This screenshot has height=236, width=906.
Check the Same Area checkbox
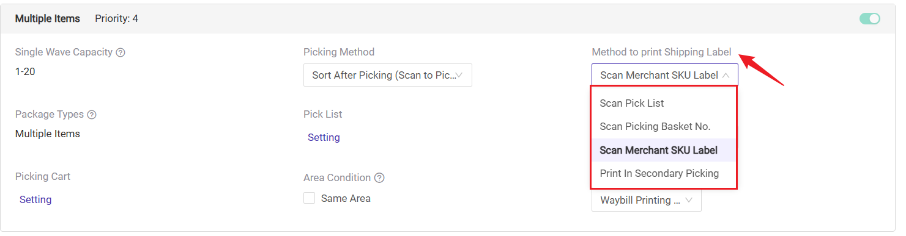point(310,198)
